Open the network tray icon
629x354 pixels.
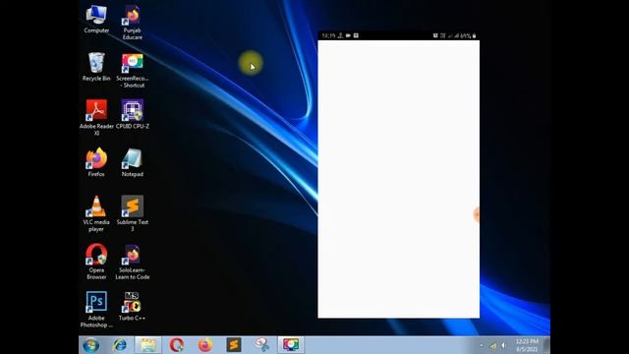493,345
